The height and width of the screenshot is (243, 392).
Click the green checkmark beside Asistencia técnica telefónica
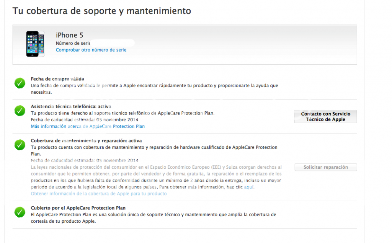point(20,111)
